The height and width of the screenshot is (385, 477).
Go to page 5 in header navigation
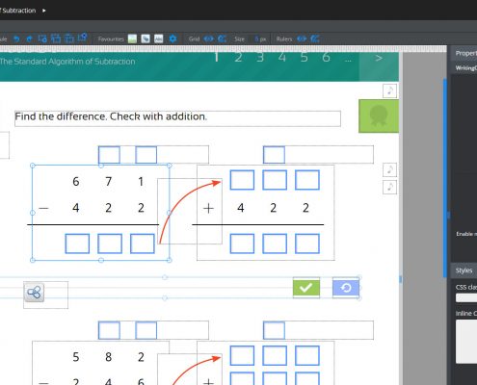pos(304,58)
